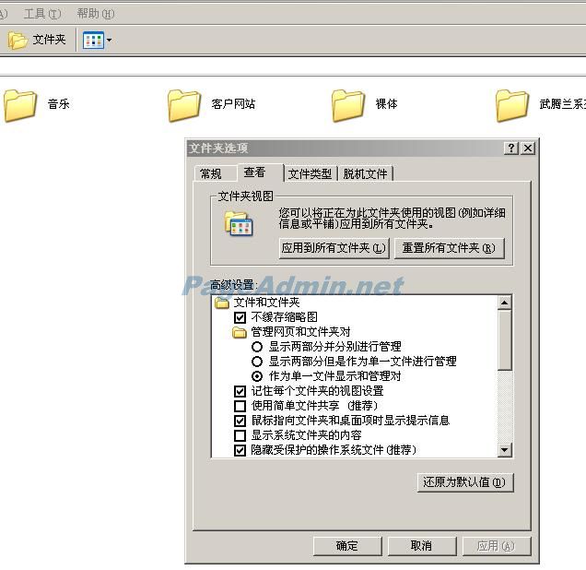Switch to the 文件类型 tab
Screen dimensions: 586x570
tap(310, 173)
